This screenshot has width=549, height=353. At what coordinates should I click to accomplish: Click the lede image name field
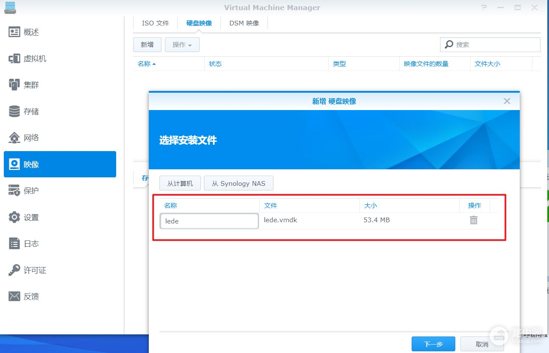(209, 221)
